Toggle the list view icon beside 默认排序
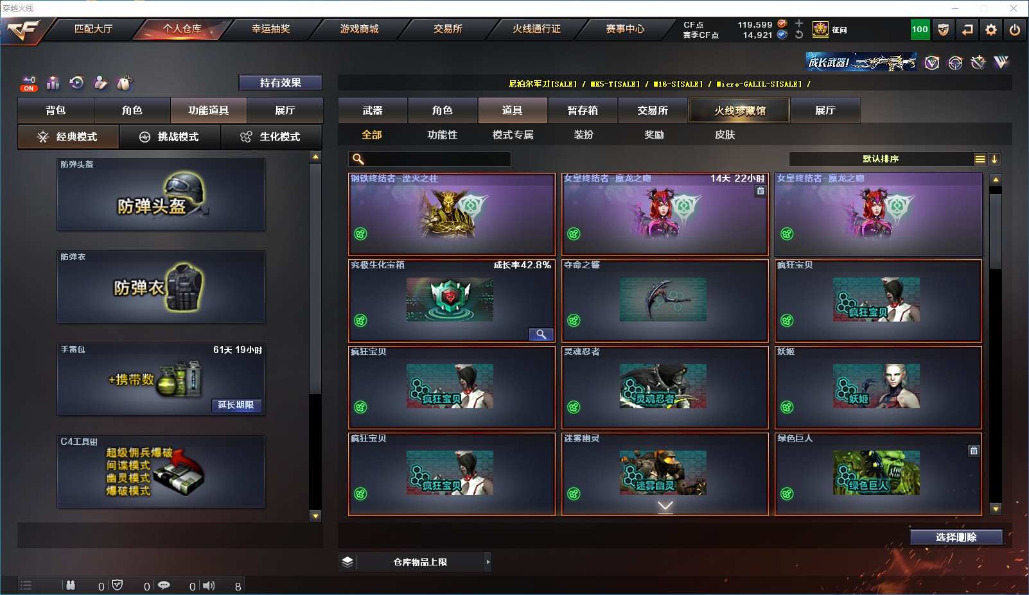 click(x=980, y=159)
